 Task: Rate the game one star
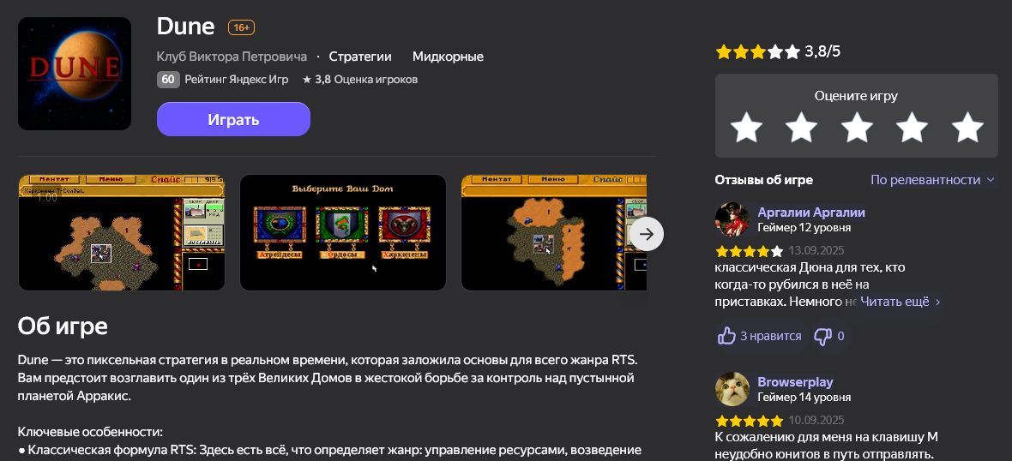point(745,127)
